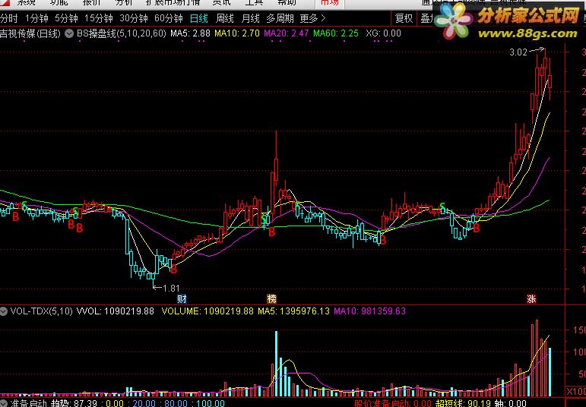The width and height of the screenshot is (586, 407).
Task: Click the tallest cyan volume bar
Action: coord(277,363)
